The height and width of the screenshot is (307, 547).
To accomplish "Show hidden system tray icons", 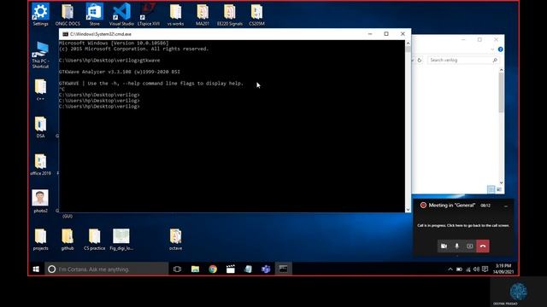I will coord(450,269).
